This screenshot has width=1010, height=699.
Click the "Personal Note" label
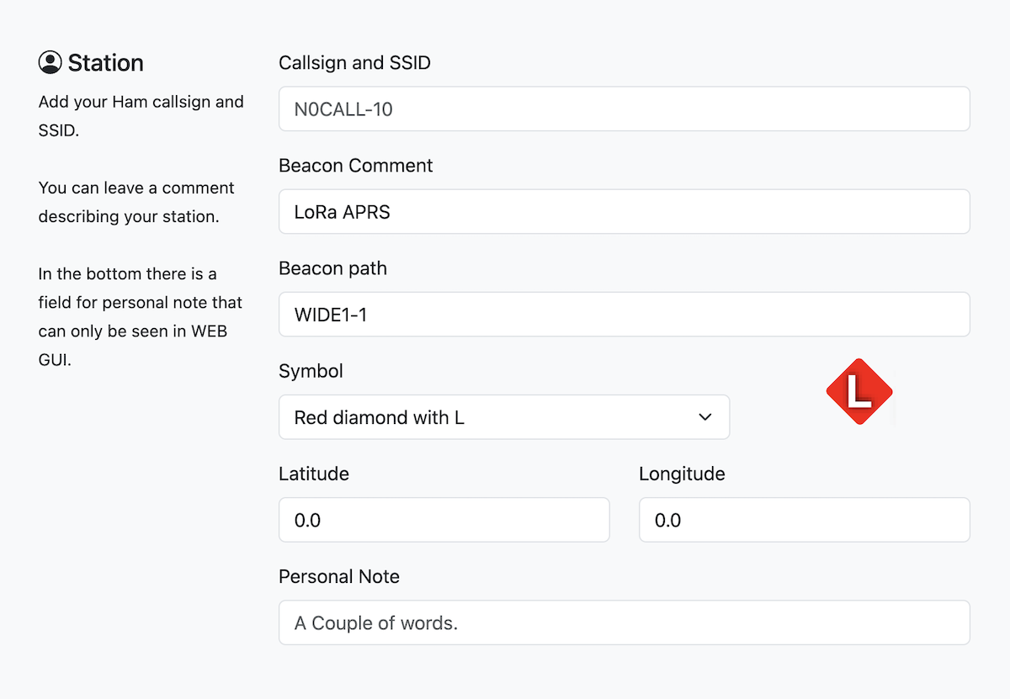pos(338,576)
